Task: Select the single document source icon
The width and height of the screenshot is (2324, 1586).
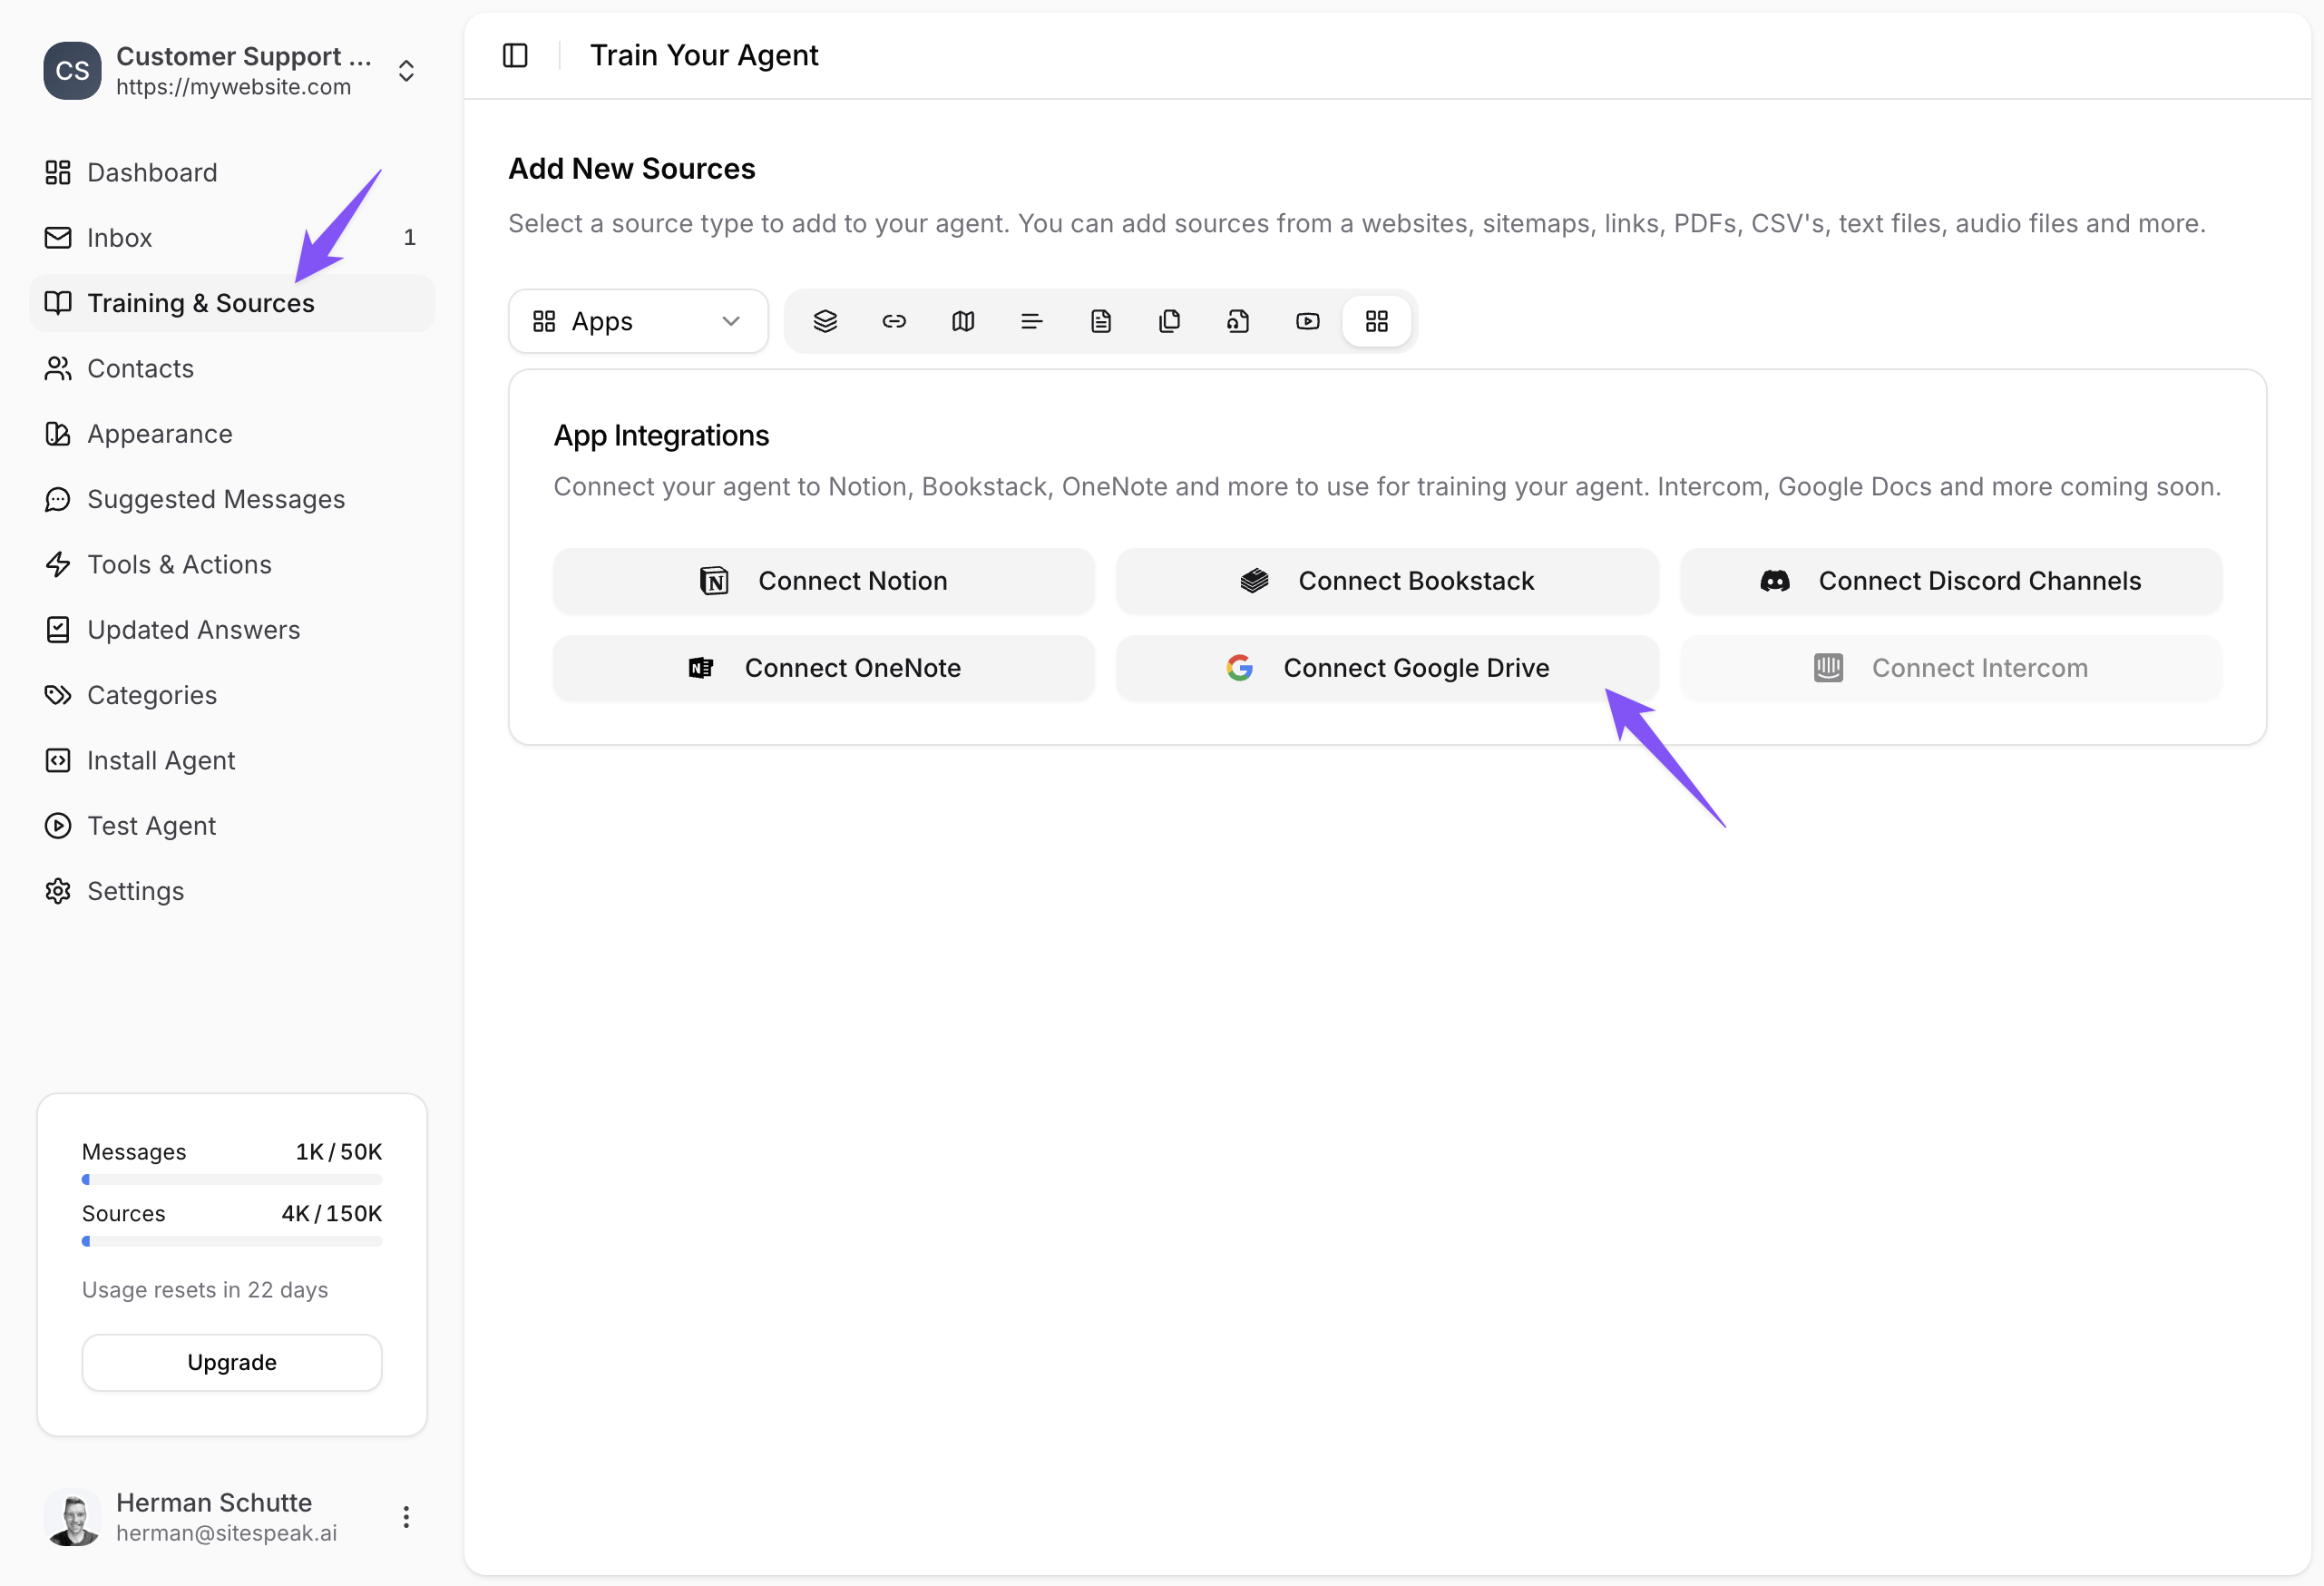Action: [1101, 321]
